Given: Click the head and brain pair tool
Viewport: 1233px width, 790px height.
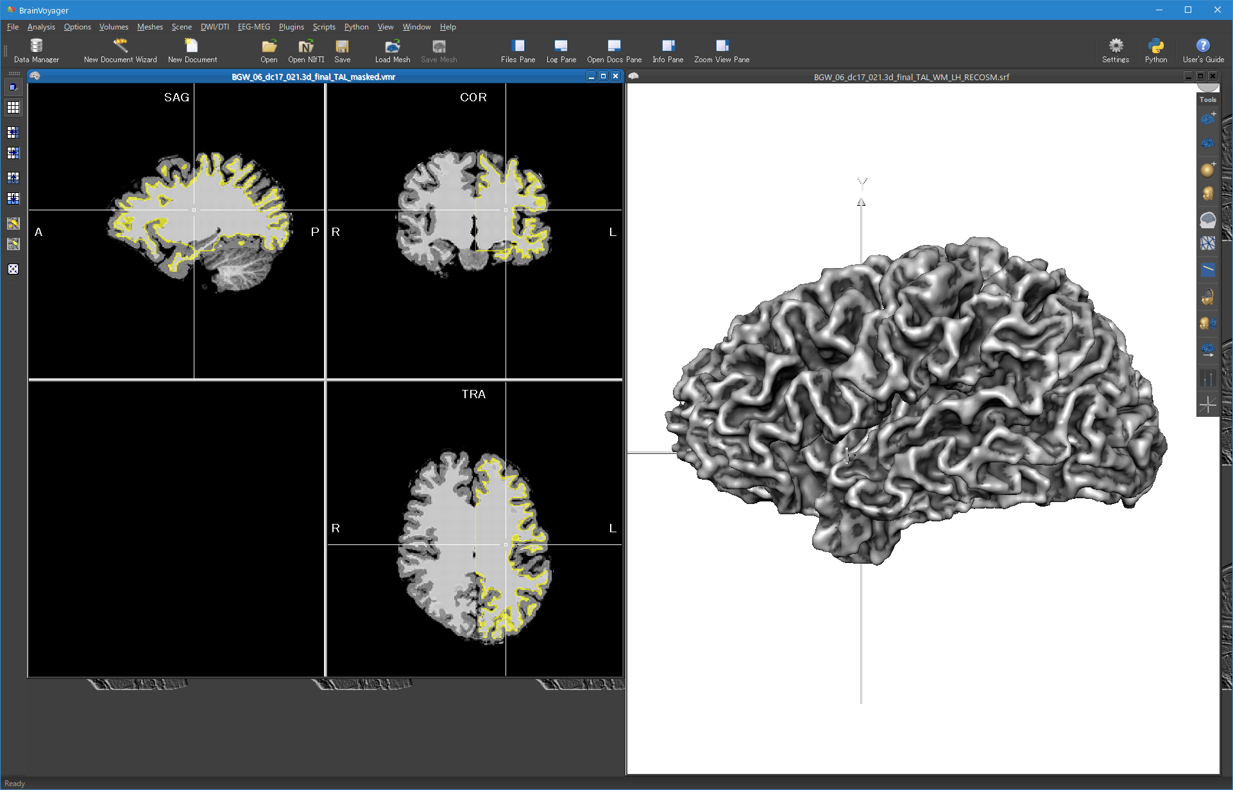Looking at the screenshot, I should click(x=1208, y=323).
